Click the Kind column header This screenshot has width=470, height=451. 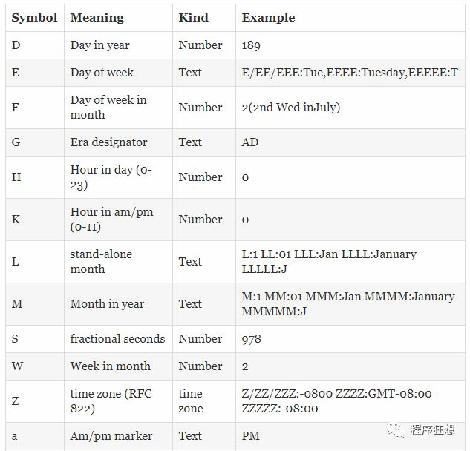click(194, 18)
